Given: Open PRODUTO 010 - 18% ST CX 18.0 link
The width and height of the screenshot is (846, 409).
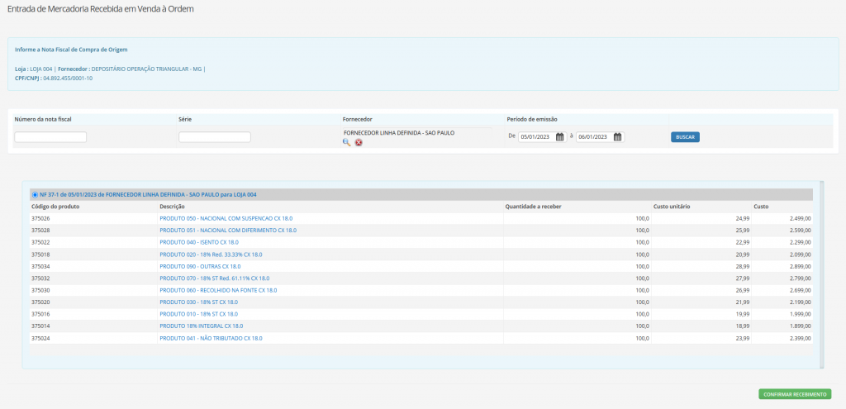Looking at the screenshot, I should [x=198, y=314].
